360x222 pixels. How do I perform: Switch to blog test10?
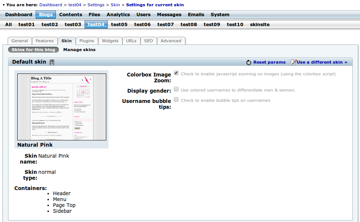235,25
